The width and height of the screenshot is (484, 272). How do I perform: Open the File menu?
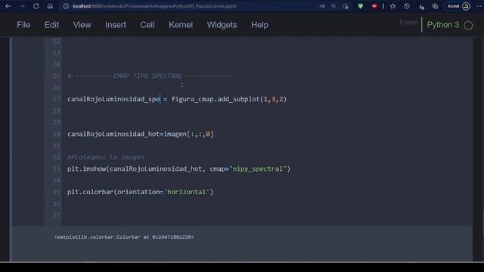coord(23,25)
